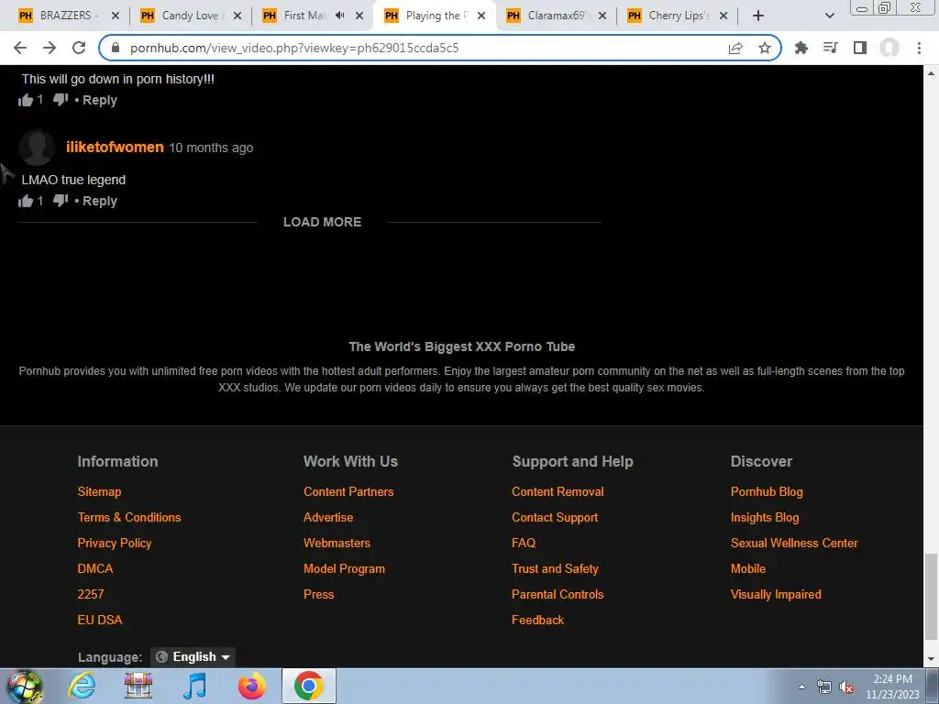The image size is (939, 704).
Task: Reply to the 'porn history' comment
Action: [99, 100]
